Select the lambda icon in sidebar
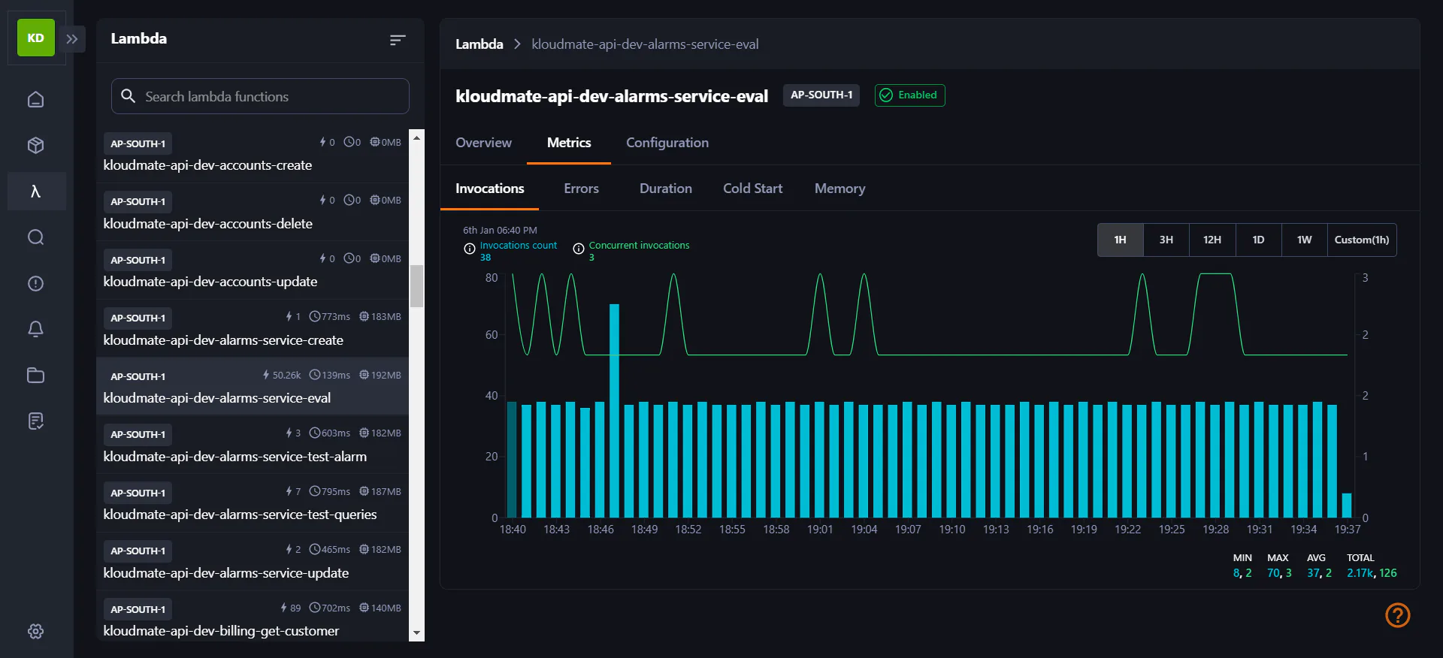1443x658 pixels. point(35,192)
